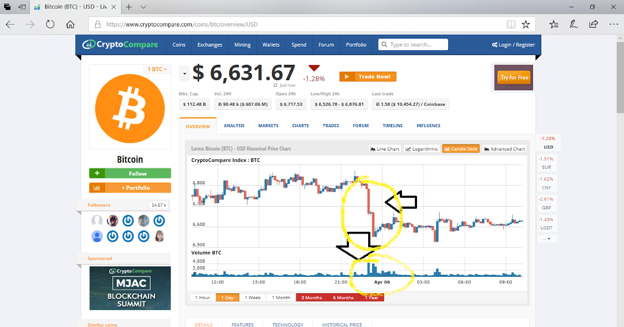Go back with the browser back arrow

click(10, 24)
